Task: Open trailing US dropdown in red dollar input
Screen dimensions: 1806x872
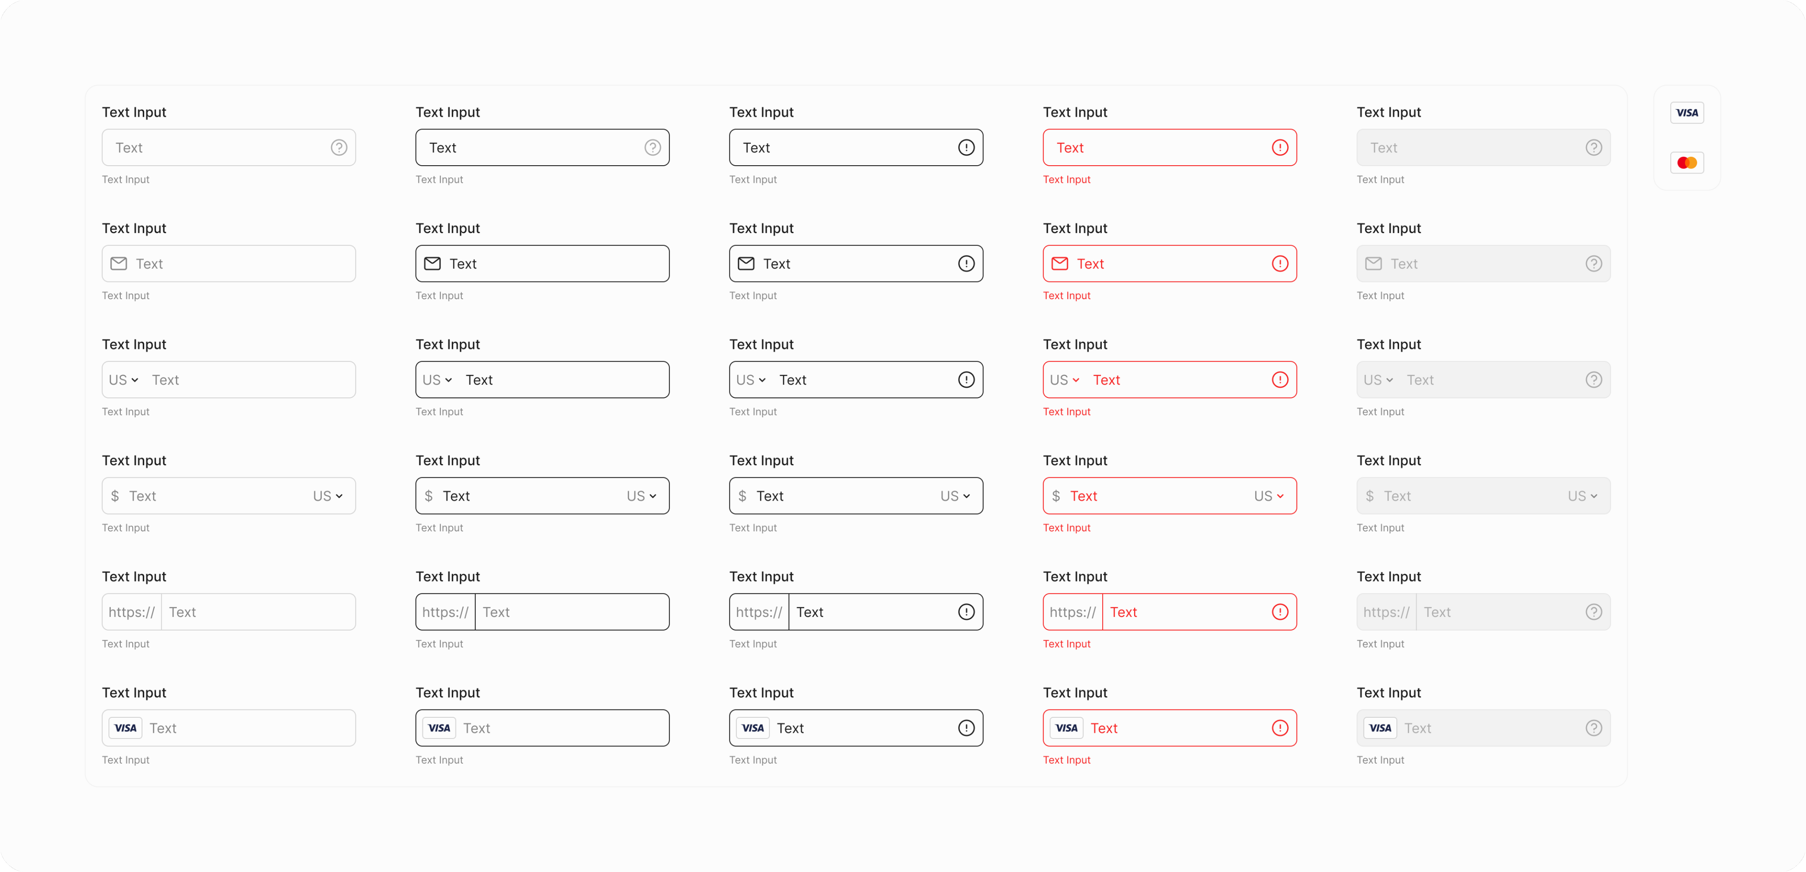Action: (1268, 496)
